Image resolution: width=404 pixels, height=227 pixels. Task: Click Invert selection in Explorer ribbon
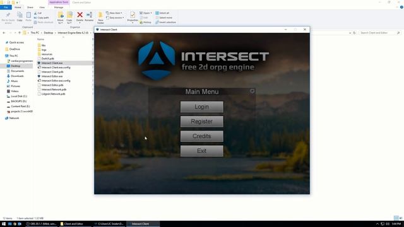pyautogui.click(x=165, y=23)
